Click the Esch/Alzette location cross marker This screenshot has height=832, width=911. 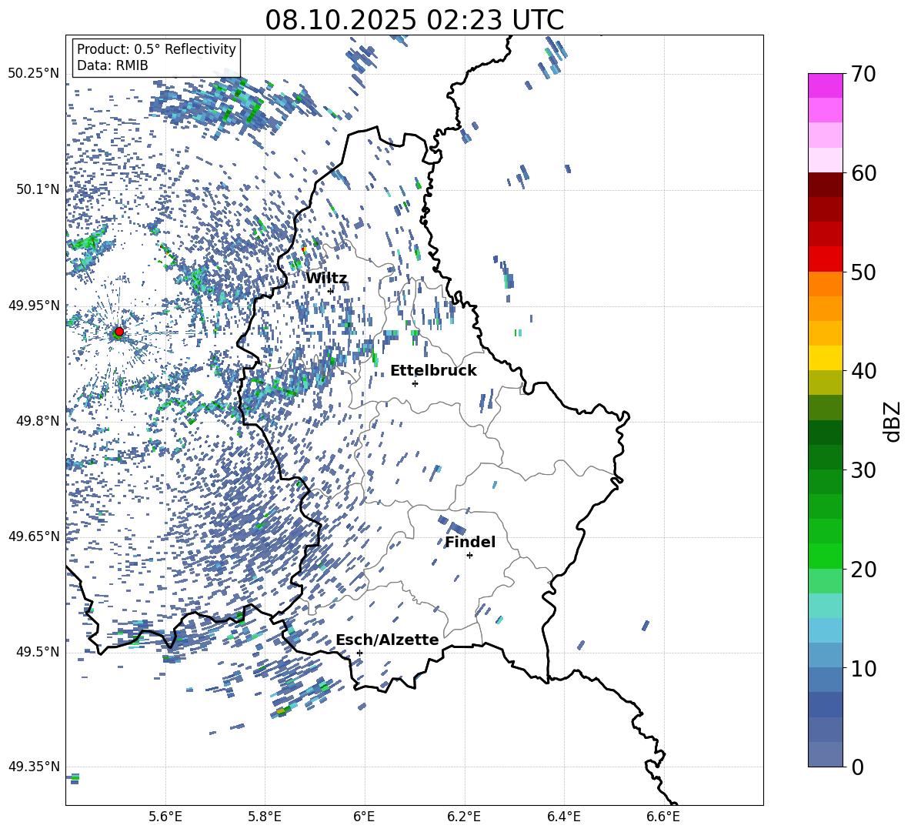click(359, 653)
